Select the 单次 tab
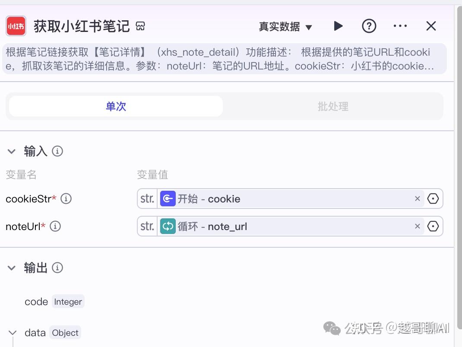This screenshot has width=462, height=347. click(x=116, y=106)
